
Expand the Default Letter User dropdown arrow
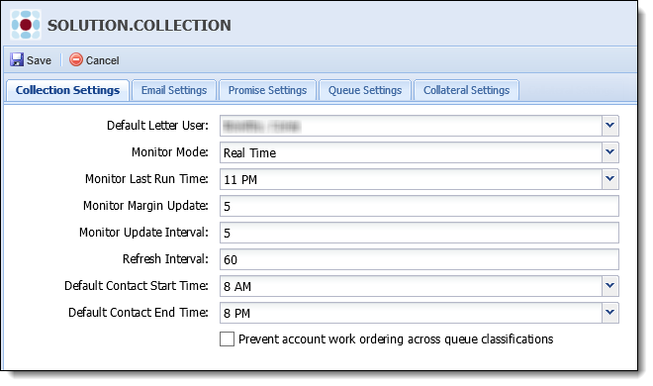point(610,126)
